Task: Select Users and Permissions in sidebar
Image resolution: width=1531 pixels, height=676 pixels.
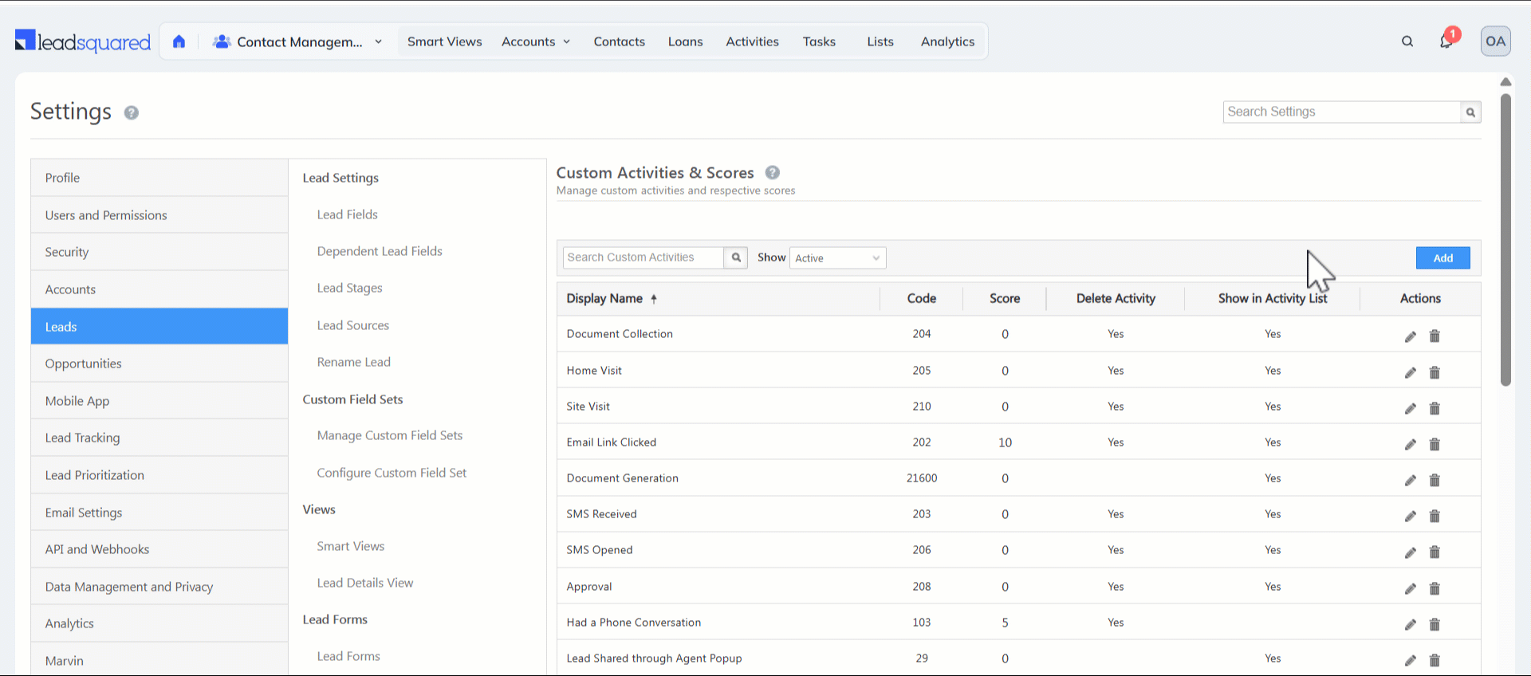Action: click(x=106, y=215)
